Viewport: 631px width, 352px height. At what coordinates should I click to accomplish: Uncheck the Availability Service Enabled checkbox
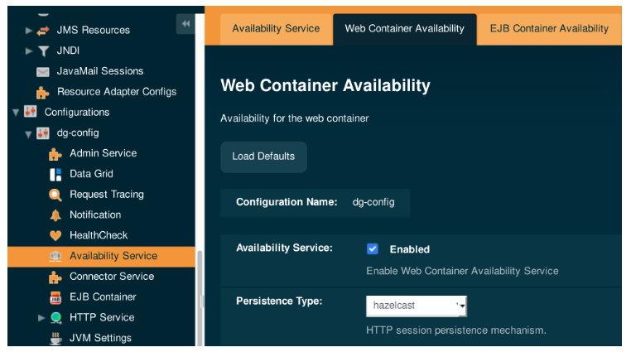click(x=373, y=249)
